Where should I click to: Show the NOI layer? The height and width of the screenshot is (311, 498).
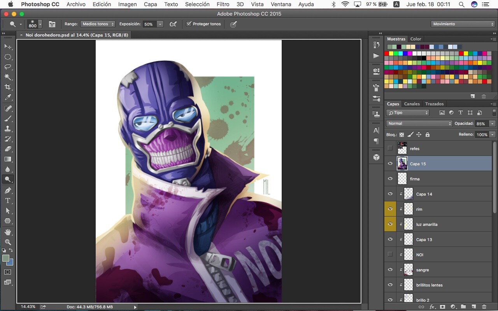coord(390,255)
